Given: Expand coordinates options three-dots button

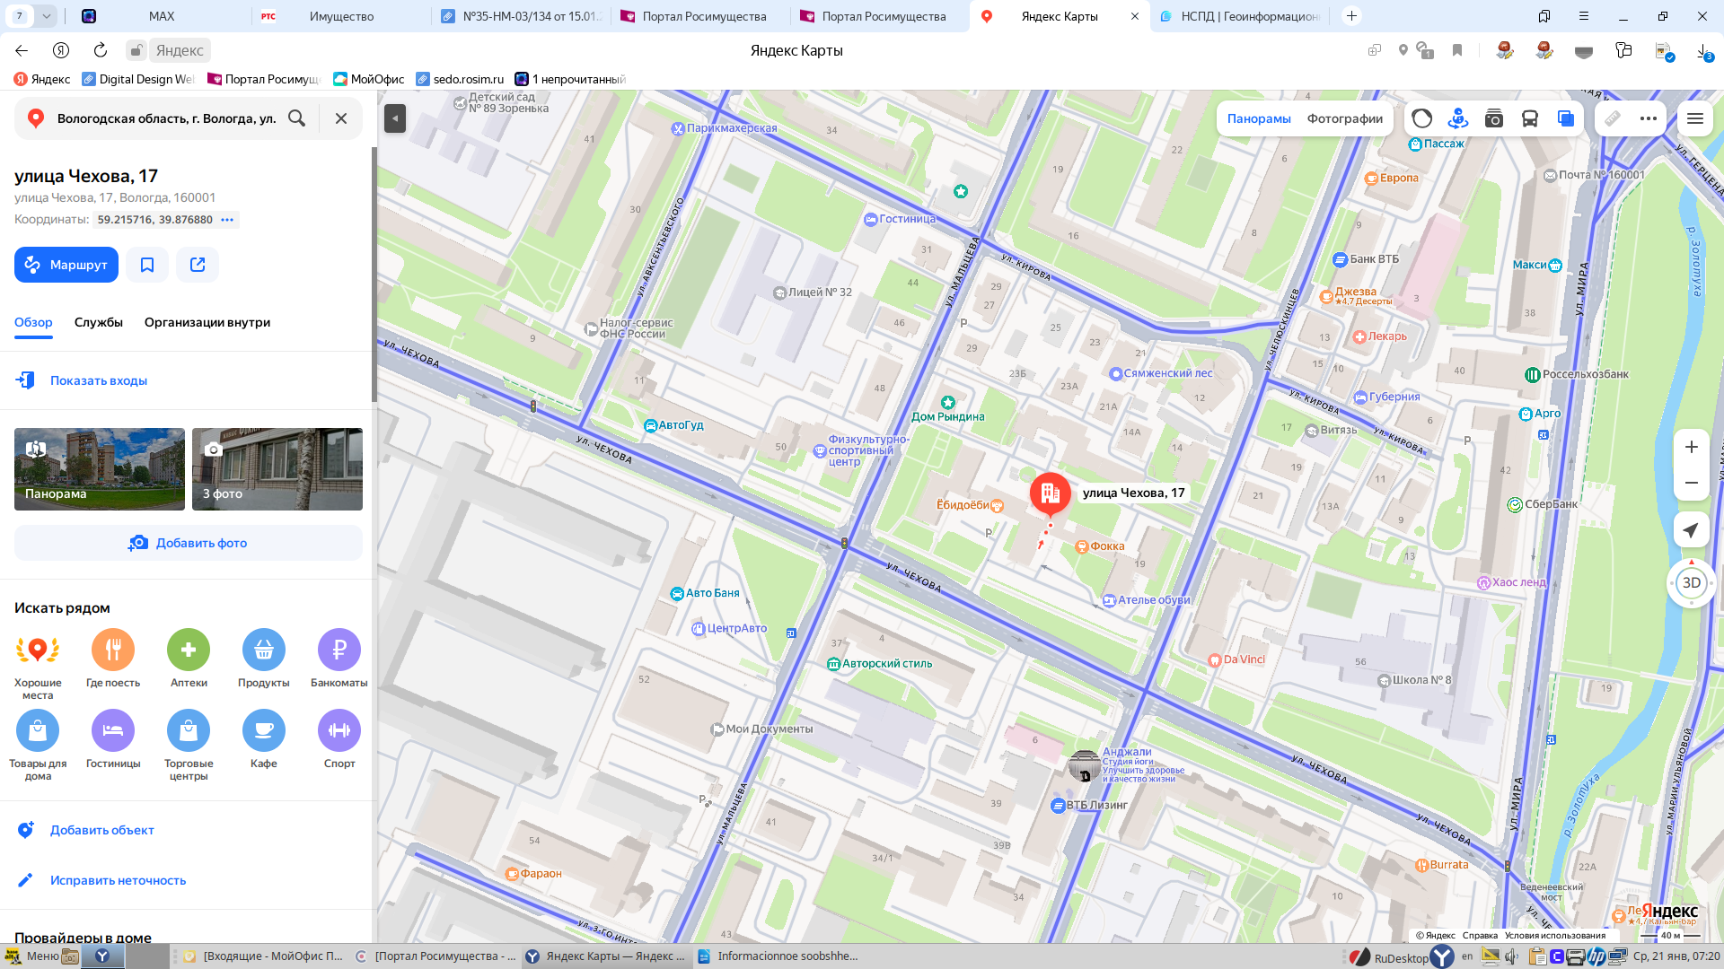Looking at the screenshot, I should coord(228,220).
